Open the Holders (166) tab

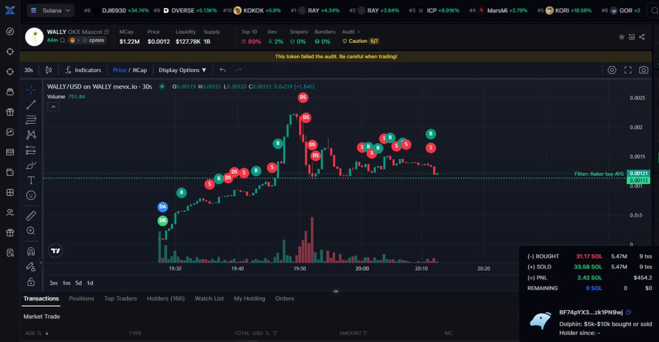165,299
